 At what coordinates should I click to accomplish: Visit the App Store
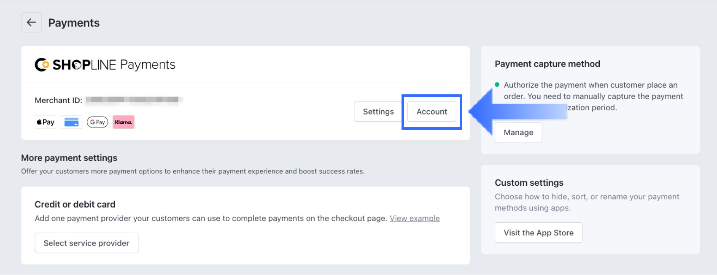pos(539,232)
